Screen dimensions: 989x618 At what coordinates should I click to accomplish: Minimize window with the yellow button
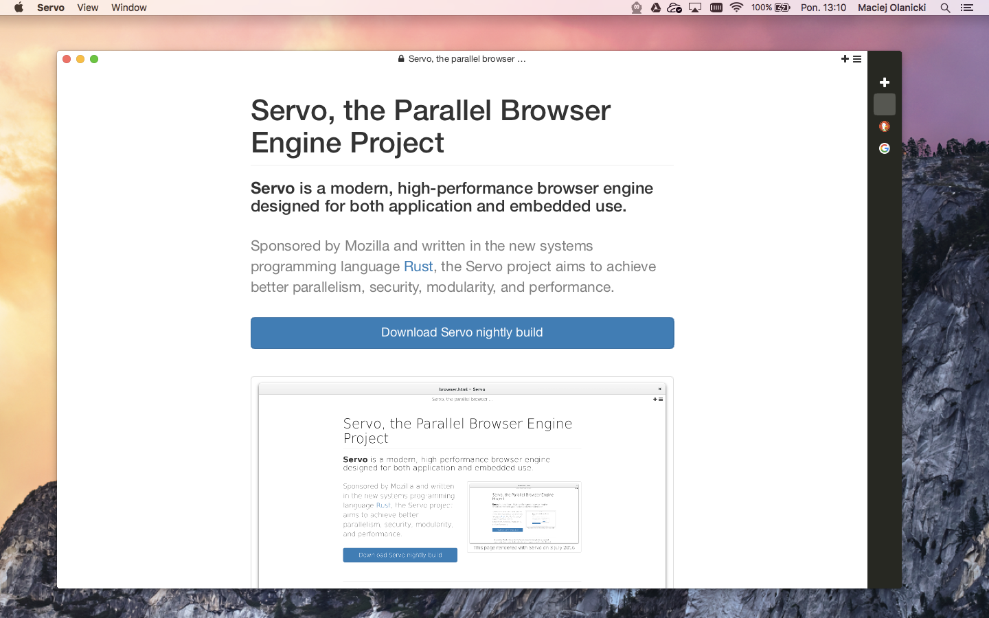[80, 59]
